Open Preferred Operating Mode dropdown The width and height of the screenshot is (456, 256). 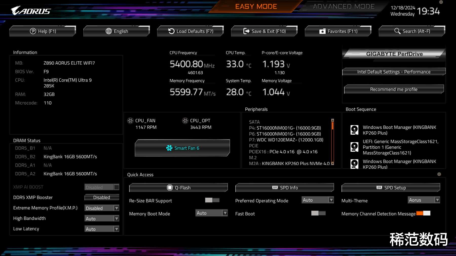coord(318,200)
